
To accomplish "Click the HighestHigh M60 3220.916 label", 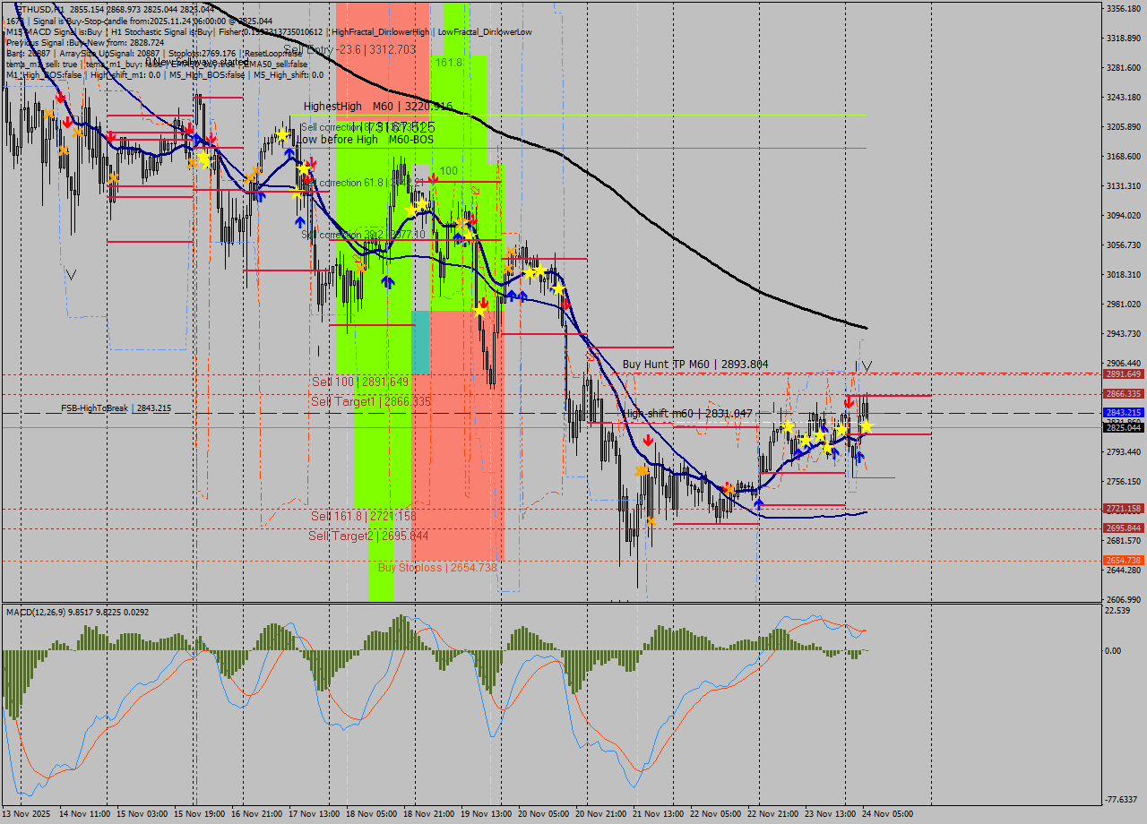I will (x=375, y=106).
